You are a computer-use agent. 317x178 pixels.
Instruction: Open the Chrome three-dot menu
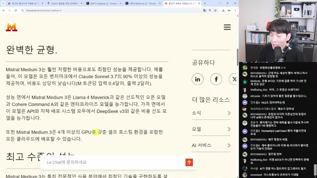235,10
